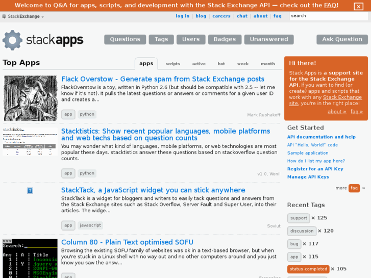Click the stackapps gear logo

point(12,40)
